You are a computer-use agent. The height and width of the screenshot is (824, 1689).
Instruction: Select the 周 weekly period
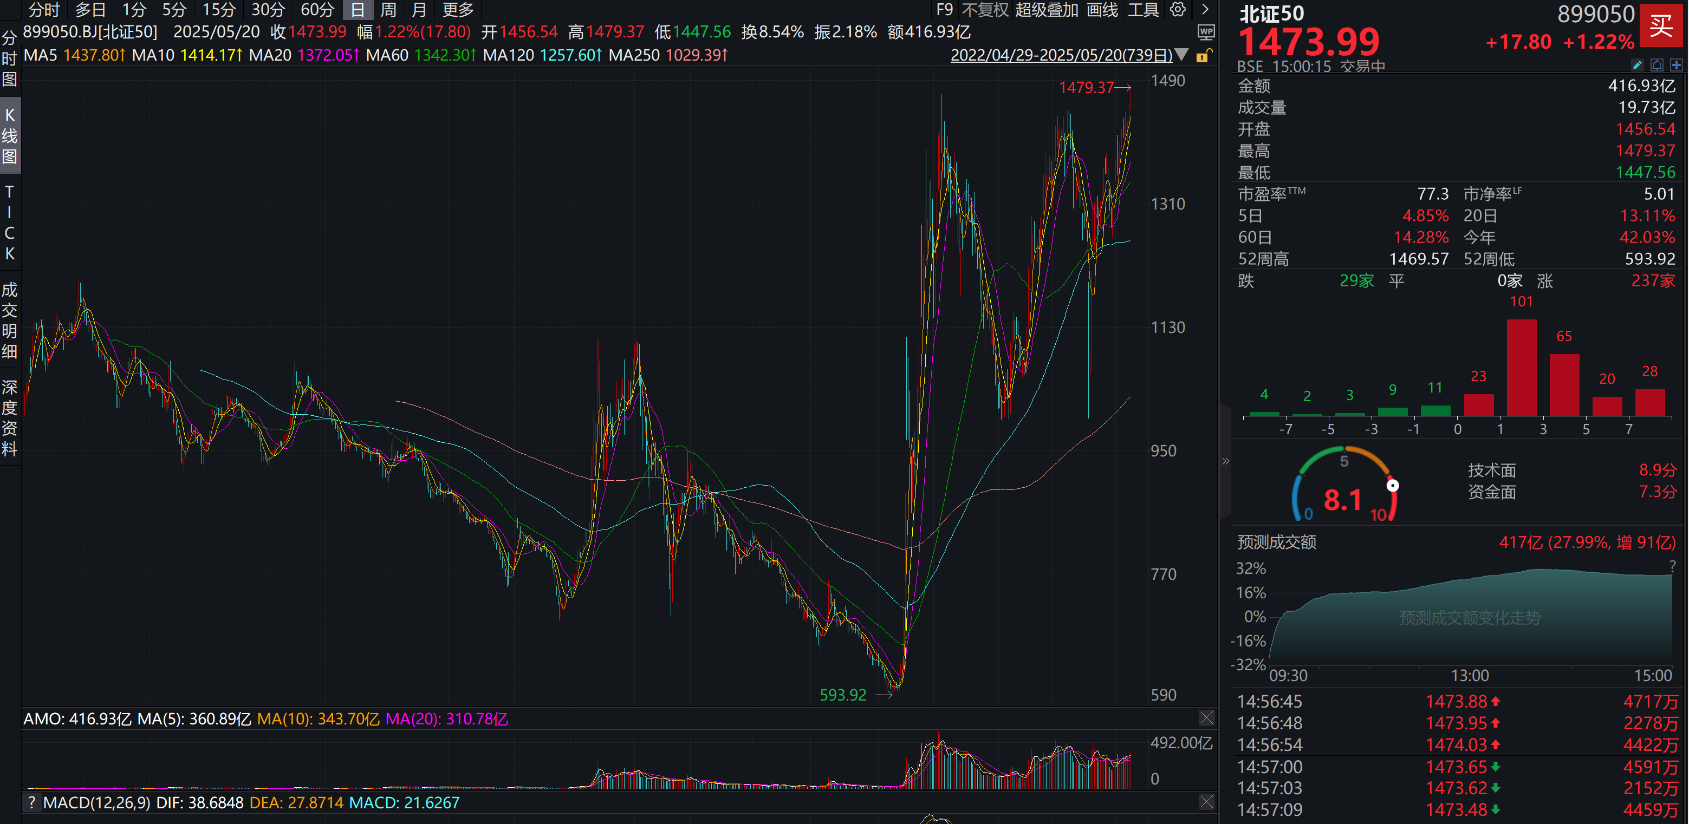(x=388, y=10)
